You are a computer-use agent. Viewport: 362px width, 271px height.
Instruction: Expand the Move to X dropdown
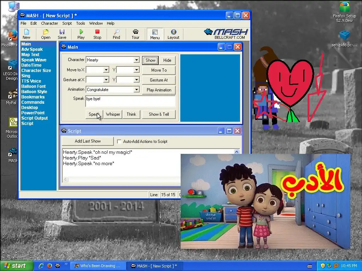106,70
